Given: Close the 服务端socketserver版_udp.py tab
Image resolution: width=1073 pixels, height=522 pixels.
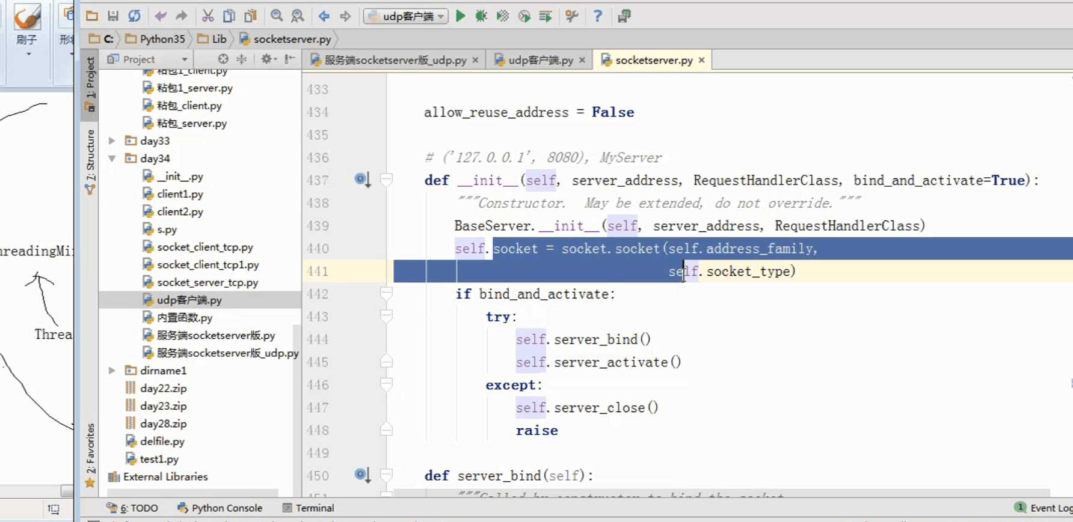Looking at the screenshot, I should (475, 60).
